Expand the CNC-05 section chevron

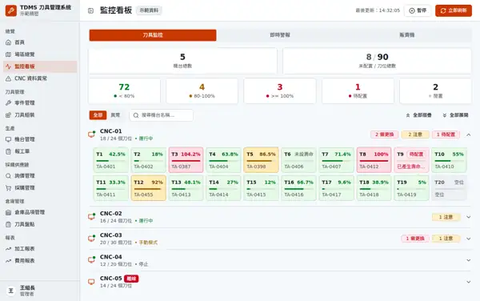point(468,282)
